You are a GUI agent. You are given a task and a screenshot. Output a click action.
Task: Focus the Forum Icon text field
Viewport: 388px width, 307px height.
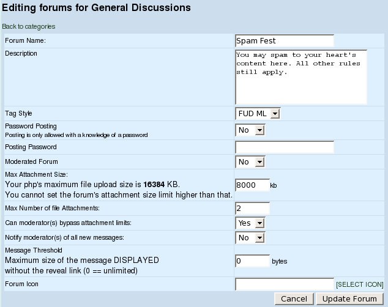pos(285,284)
